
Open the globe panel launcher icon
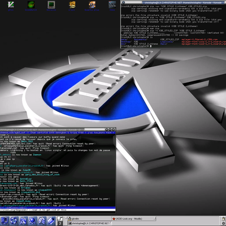32,221
